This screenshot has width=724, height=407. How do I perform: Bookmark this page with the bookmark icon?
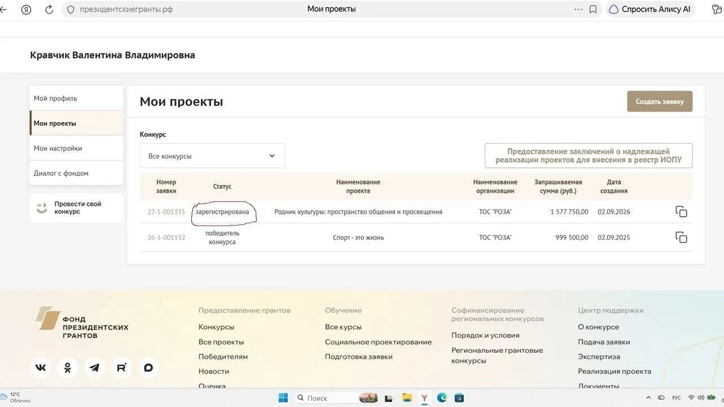[x=593, y=9]
